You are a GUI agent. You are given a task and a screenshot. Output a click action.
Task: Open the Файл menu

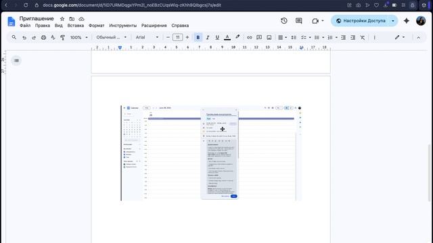(x=25, y=26)
